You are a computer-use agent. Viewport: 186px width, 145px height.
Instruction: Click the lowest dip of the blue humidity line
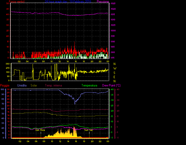75,104
